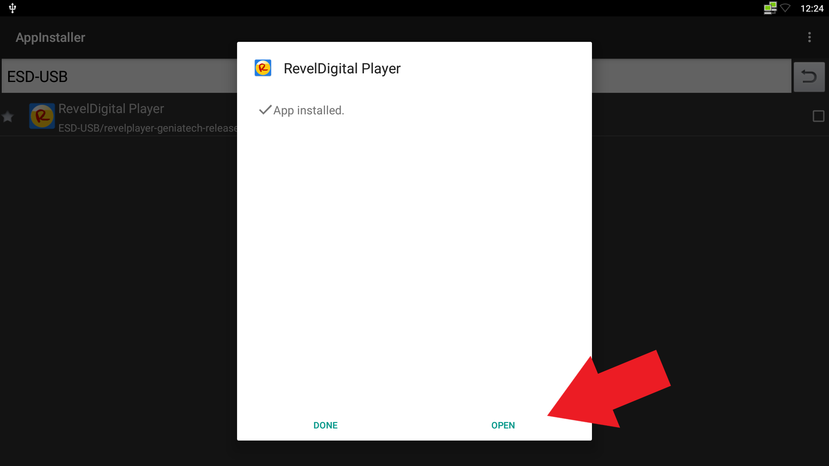Star the RevelDigital Player list entry
This screenshot has width=829, height=466.
8,116
